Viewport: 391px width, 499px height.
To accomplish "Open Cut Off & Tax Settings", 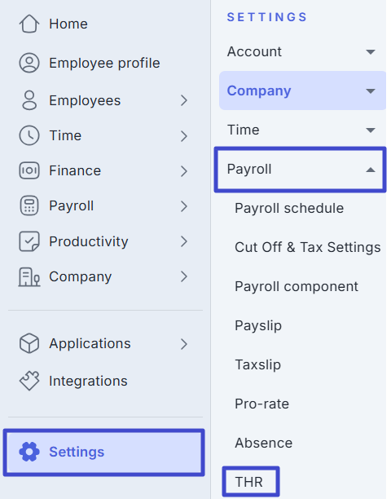I will [307, 247].
